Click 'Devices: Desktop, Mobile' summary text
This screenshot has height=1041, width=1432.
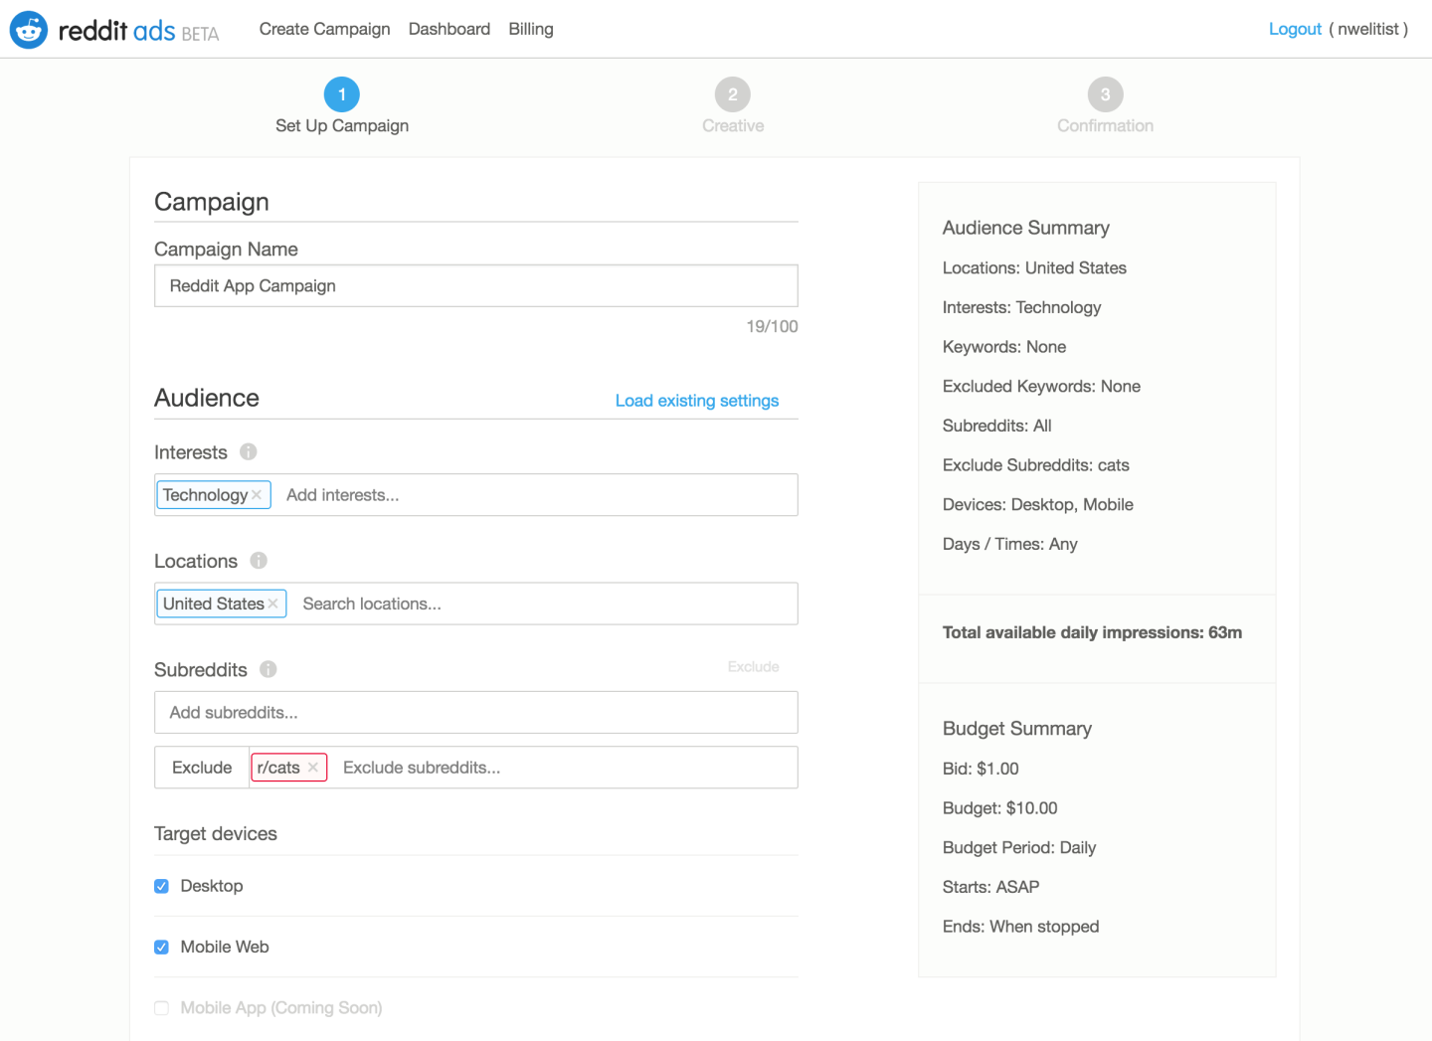(1037, 504)
